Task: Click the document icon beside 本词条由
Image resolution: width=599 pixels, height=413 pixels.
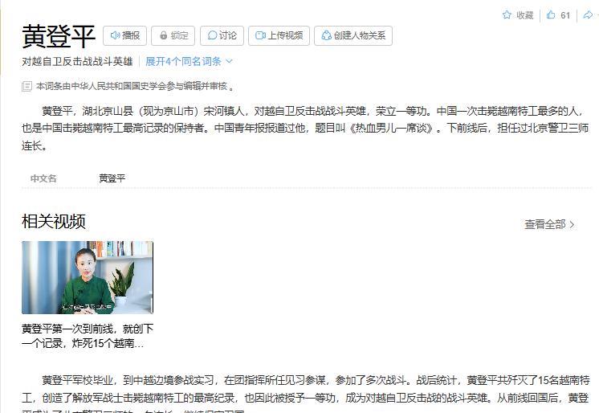Action: (26, 86)
